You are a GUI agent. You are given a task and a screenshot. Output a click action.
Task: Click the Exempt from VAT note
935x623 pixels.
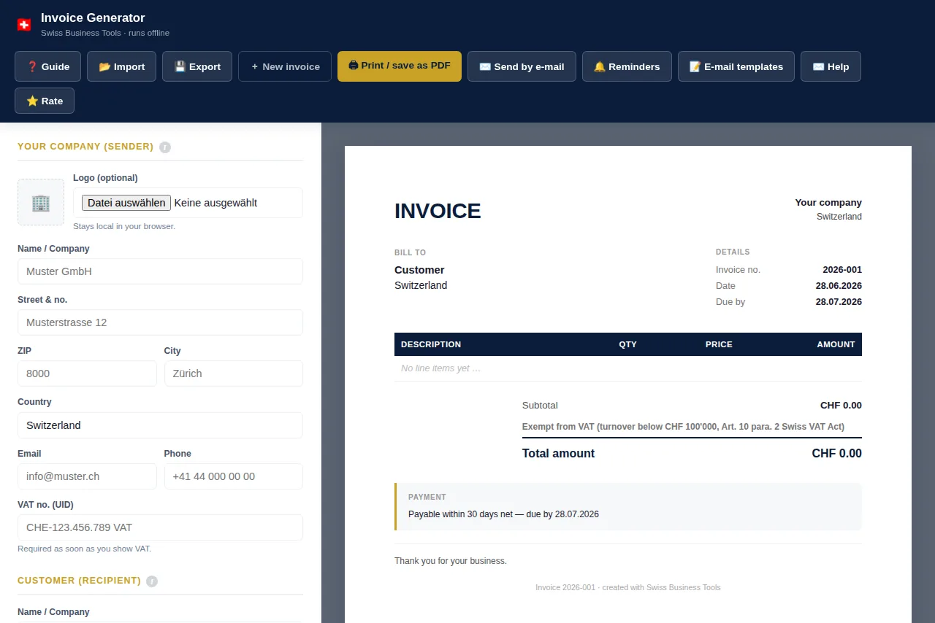683,427
